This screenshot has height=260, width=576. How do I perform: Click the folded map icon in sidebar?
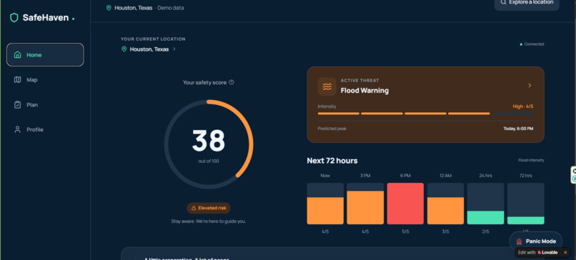click(x=17, y=80)
